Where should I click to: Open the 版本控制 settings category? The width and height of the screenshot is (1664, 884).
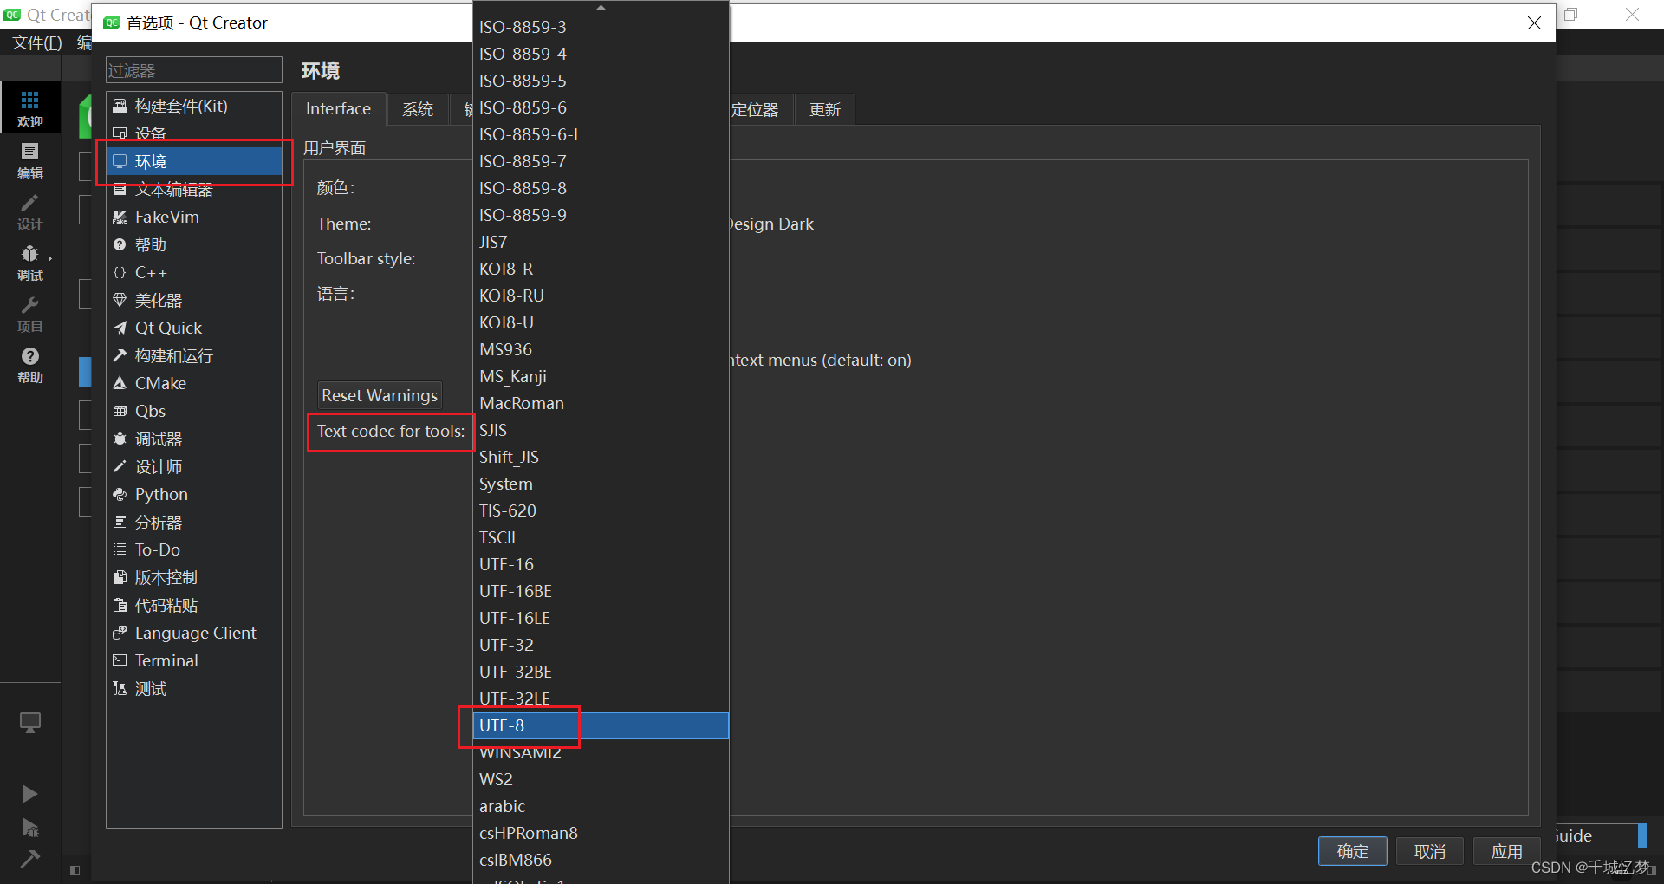tap(194, 577)
